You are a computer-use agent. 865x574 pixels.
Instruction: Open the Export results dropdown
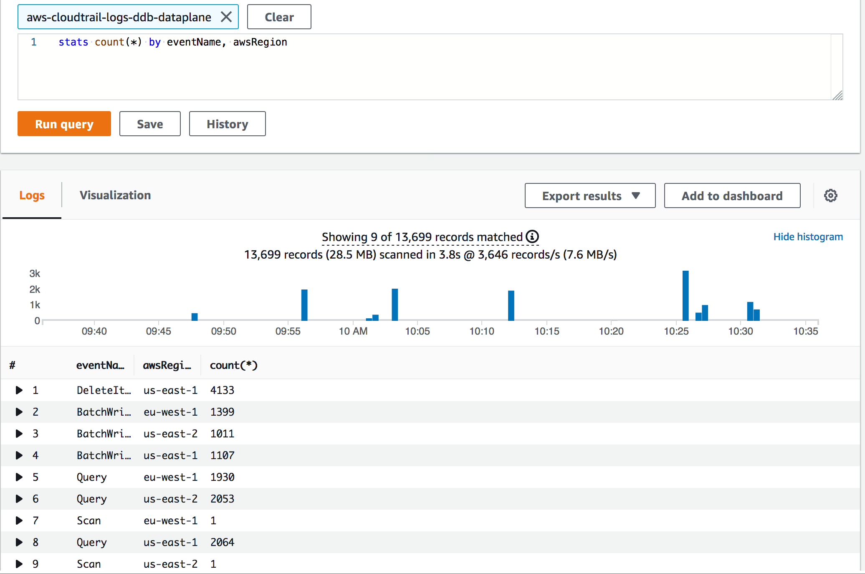589,196
